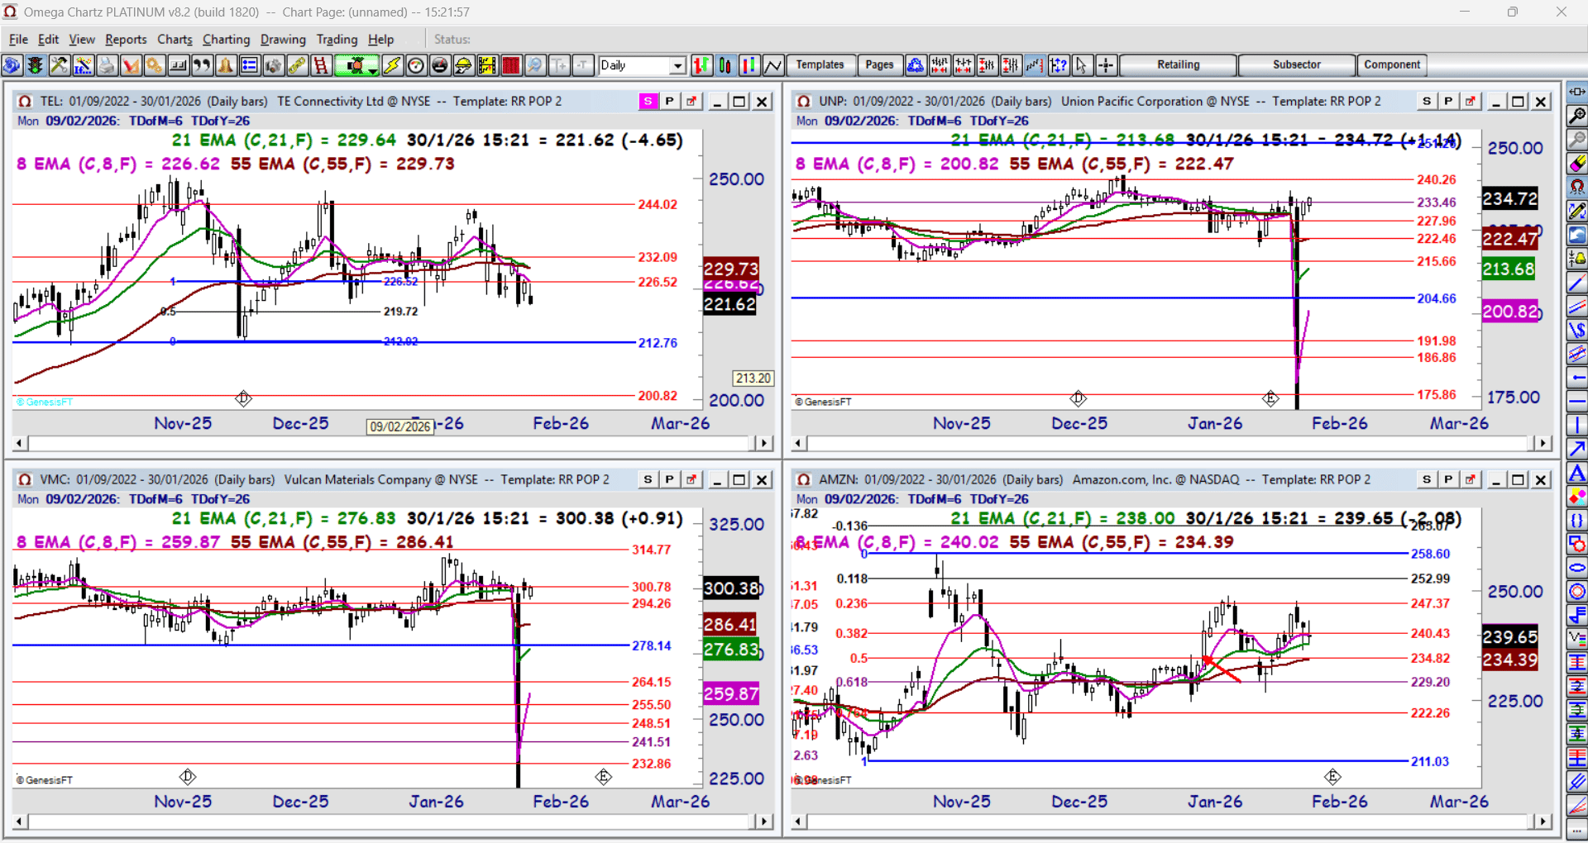Select the eraser tool in right toolbar
The width and height of the screenshot is (1588, 843).
[x=1577, y=164]
